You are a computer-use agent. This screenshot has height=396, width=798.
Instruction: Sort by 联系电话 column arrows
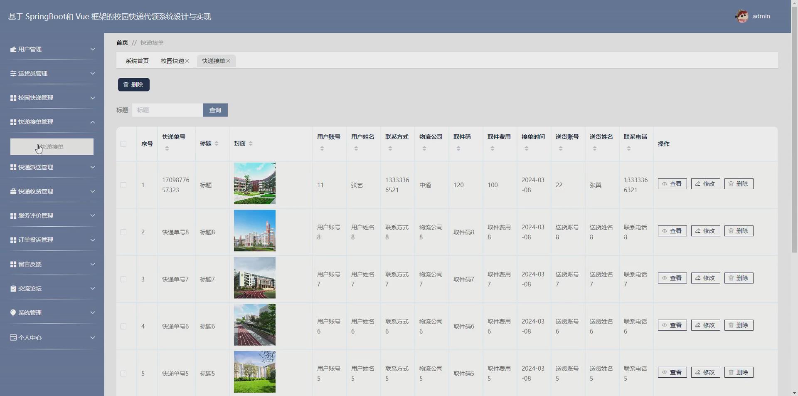pos(629,148)
